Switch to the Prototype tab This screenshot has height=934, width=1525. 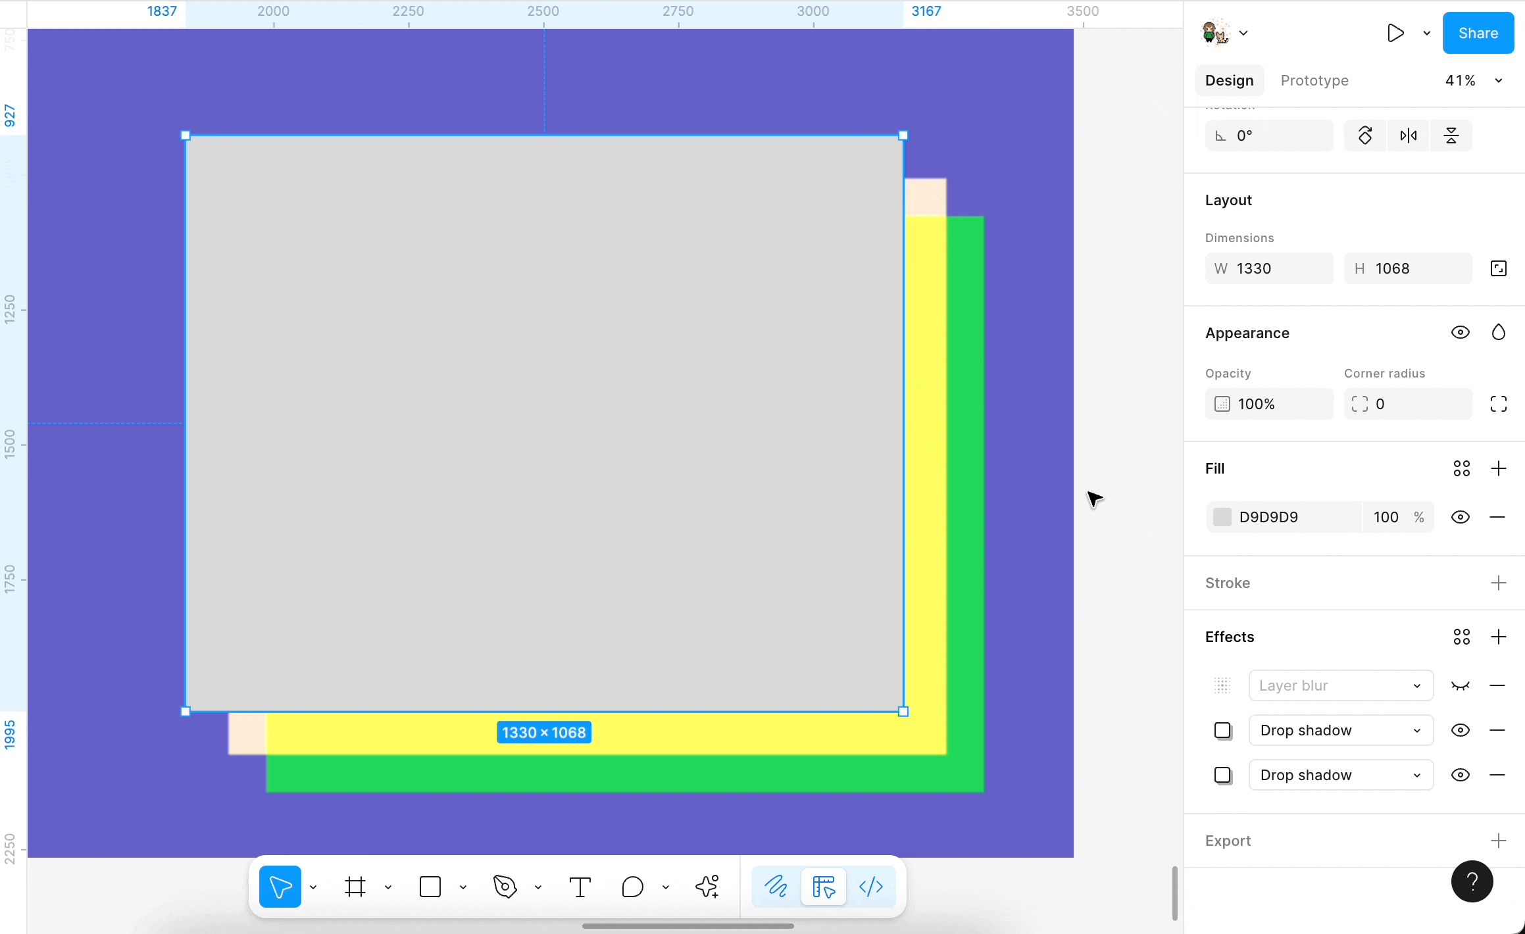1314,80
